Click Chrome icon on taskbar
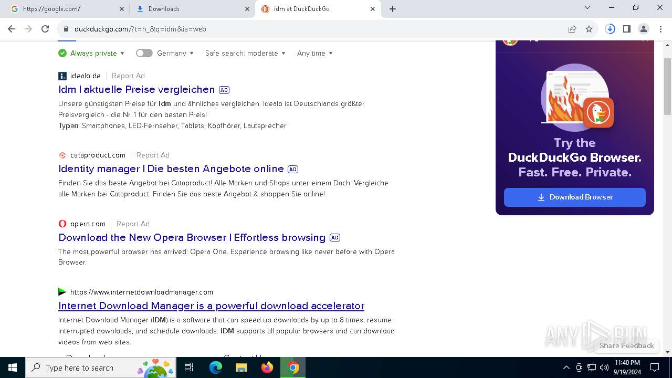The width and height of the screenshot is (672, 378). click(x=293, y=367)
